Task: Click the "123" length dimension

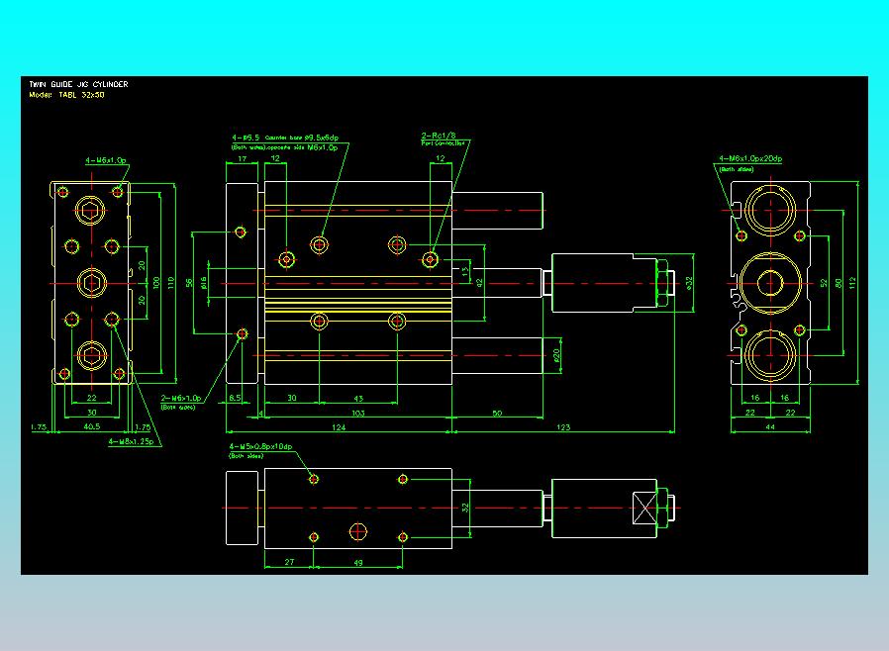Action: (x=563, y=427)
